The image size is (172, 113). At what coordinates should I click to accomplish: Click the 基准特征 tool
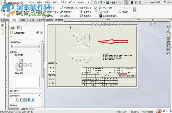(x=85, y=12)
